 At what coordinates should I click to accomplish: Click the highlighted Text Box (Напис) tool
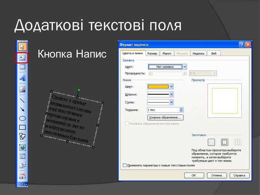22,58
